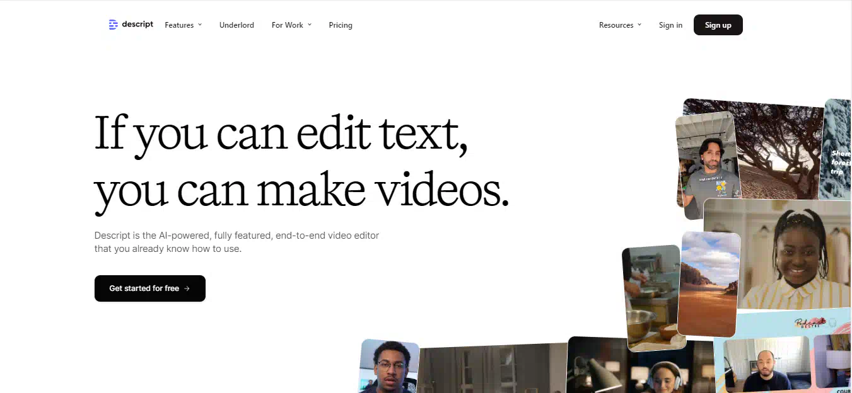The image size is (852, 393).
Task: Click the Descript logo
Action: (131, 25)
